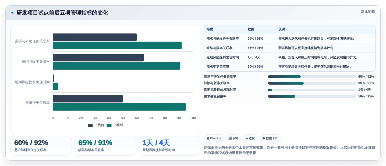Click the dark 上线前 bar for 缺陷与版本关联率
This screenshot has width=386, height=166.
click(x=98, y=58)
